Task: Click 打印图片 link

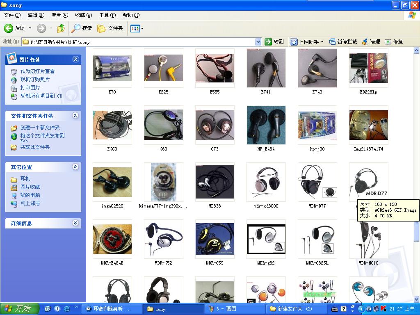Action: [x=30, y=88]
